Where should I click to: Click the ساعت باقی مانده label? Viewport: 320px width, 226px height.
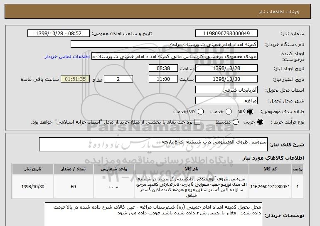pos(40,79)
